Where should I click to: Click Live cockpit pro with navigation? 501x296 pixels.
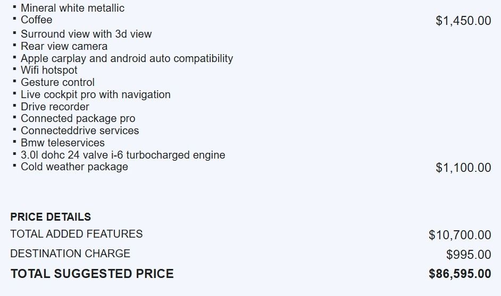click(x=96, y=94)
